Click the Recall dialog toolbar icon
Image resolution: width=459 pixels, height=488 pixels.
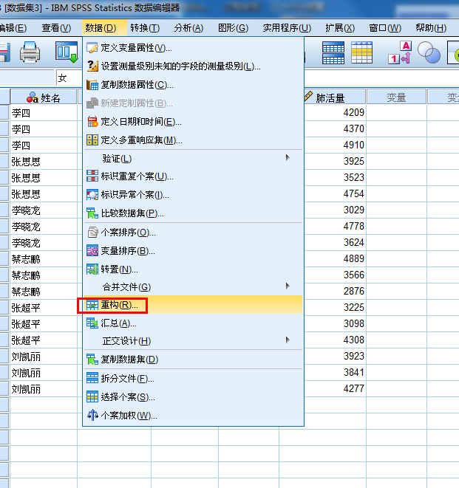coord(67,52)
